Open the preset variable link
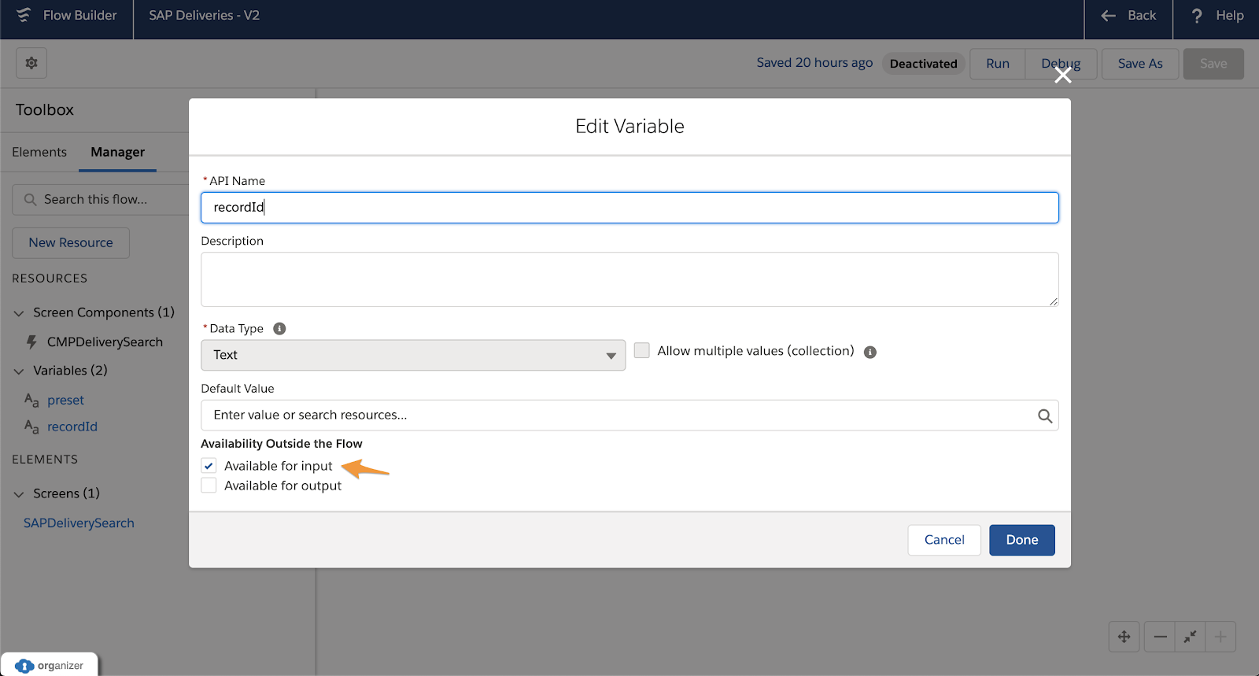 pyautogui.click(x=65, y=401)
